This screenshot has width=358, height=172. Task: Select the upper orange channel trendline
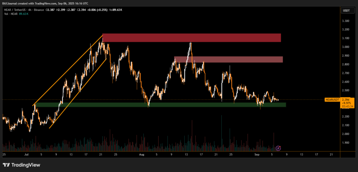(x=68, y=70)
